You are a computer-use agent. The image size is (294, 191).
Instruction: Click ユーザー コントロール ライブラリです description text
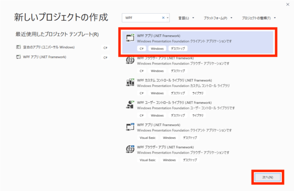(x=186, y=108)
